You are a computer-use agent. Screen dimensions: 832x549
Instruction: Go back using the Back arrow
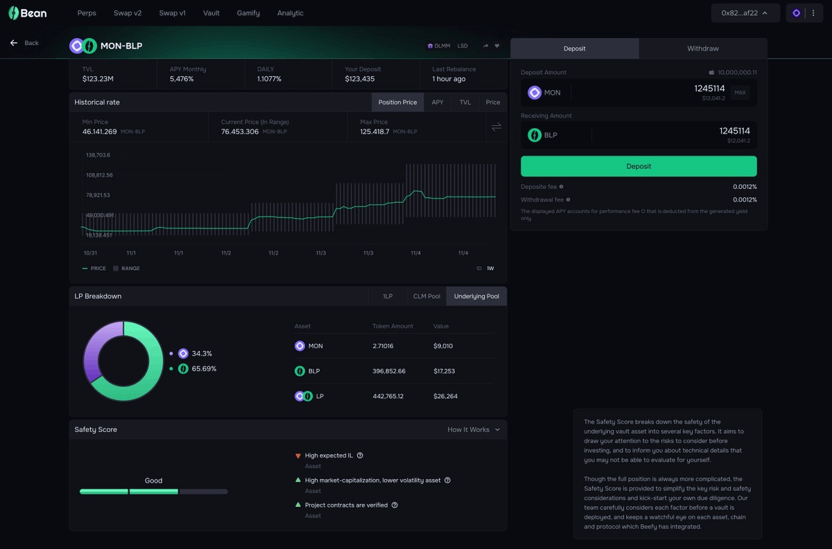pyautogui.click(x=14, y=43)
